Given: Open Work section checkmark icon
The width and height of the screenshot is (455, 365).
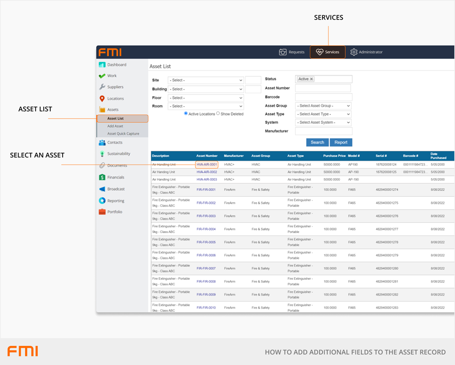Looking at the screenshot, I should pos(102,76).
